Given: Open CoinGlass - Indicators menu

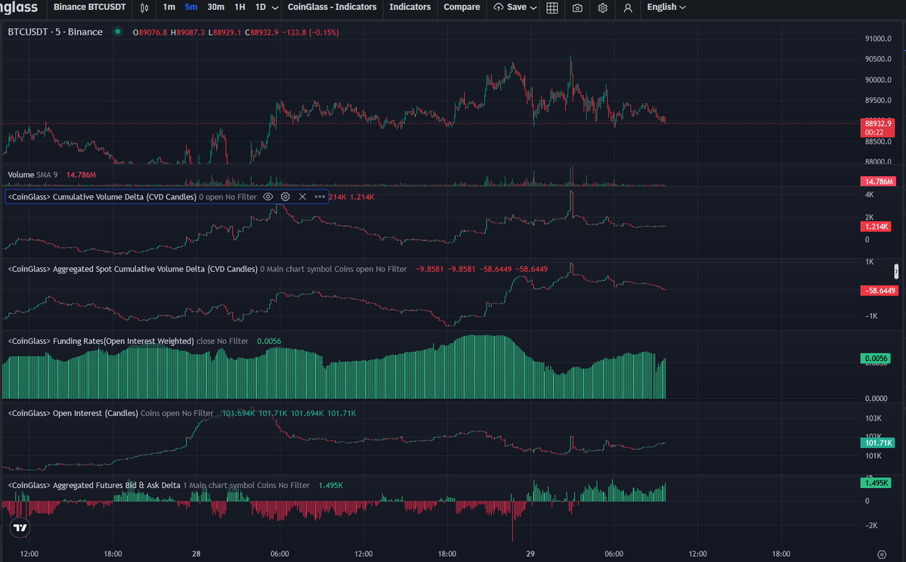Looking at the screenshot, I should pos(332,7).
